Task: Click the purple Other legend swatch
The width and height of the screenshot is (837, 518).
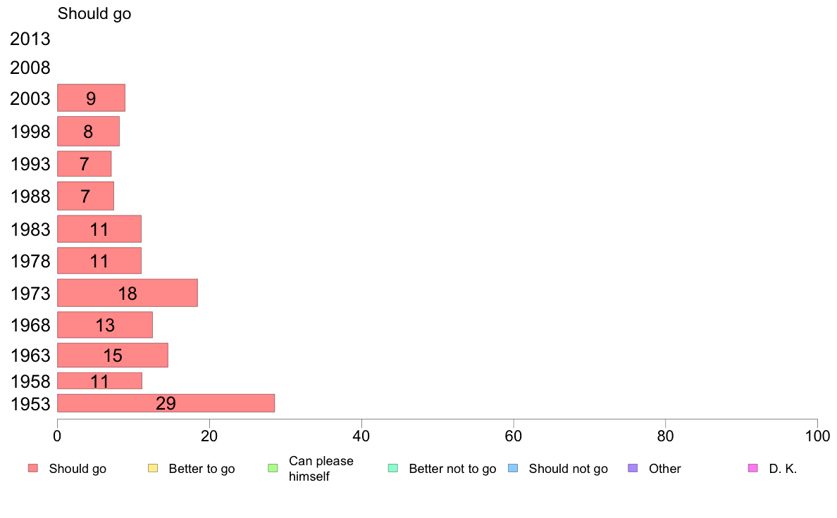Action: [x=633, y=469]
